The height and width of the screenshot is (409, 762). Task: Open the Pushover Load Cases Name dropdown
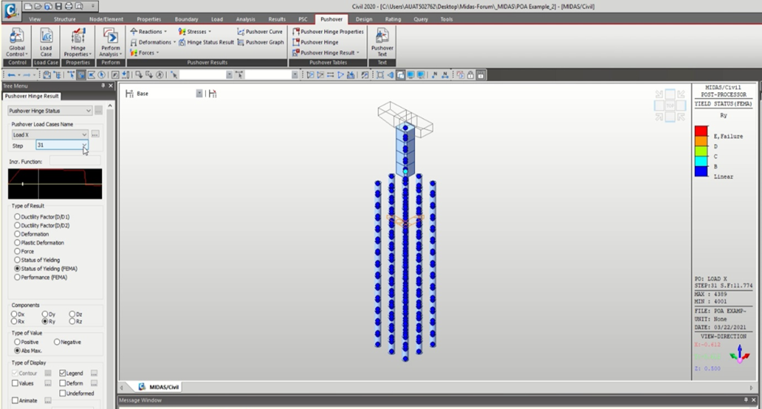pos(84,134)
